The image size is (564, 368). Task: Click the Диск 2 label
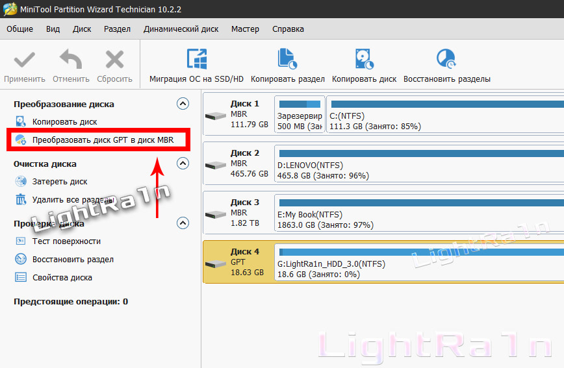244,153
